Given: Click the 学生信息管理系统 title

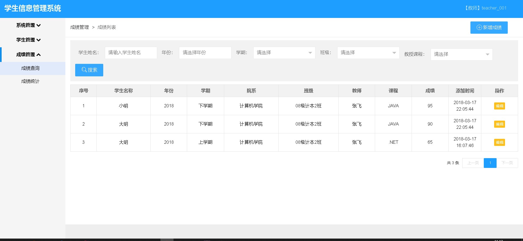Looking at the screenshot, I should click(x=33, y=8).
